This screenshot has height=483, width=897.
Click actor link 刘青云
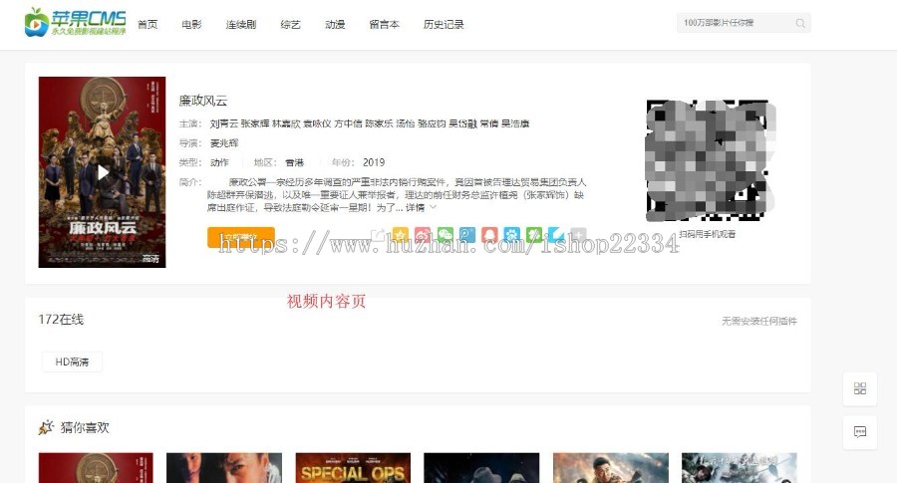point(223,123)
